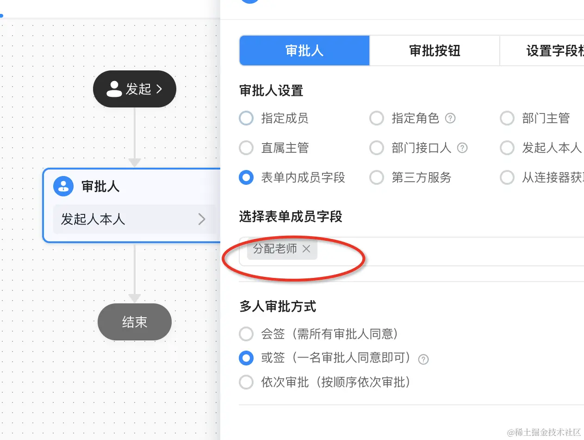Remove the 分配老师 tag with its X
Screen dimensions: 584x440
(306, 249)
